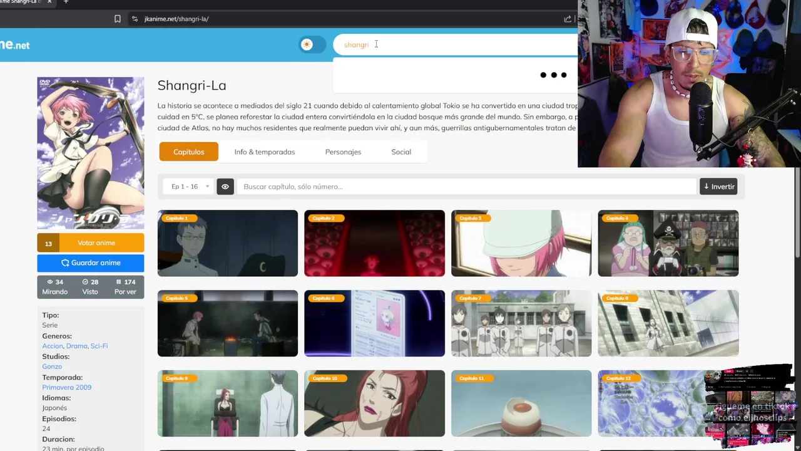
Task: Open the 'Info & temporadas' tab
Action: click(x=265, y=152)
